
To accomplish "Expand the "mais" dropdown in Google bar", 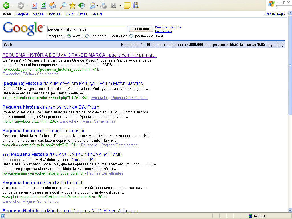I will 96,14.
